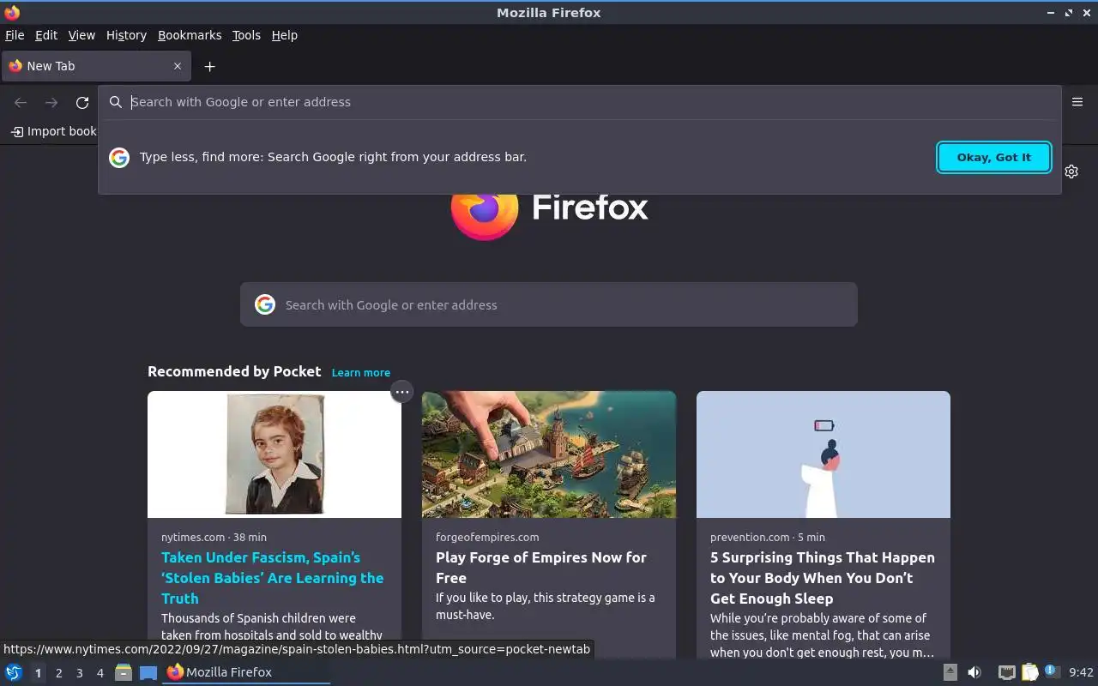The height and width of the screenshot is (686, 1098).
Task: Click the 9:42 clock in tray
Action: [1081, 672]
